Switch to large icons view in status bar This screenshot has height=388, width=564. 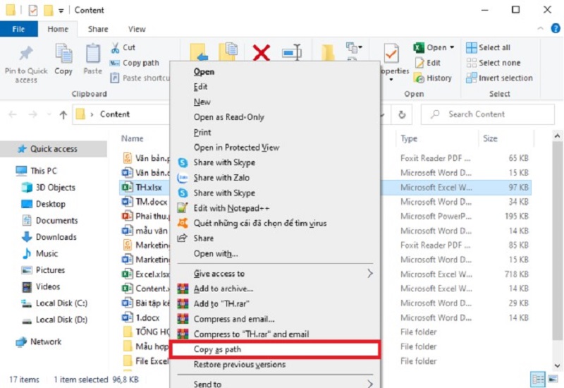click(x=553, y=379)
